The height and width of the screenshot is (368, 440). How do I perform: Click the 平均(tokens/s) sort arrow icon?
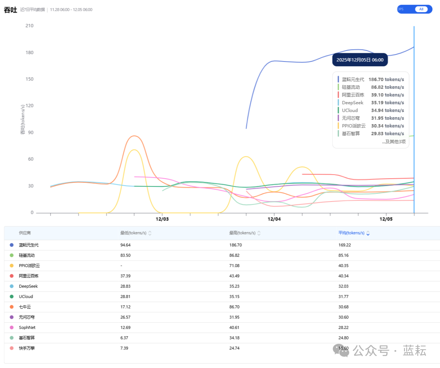pyautogui.click(x=368, y=233)
